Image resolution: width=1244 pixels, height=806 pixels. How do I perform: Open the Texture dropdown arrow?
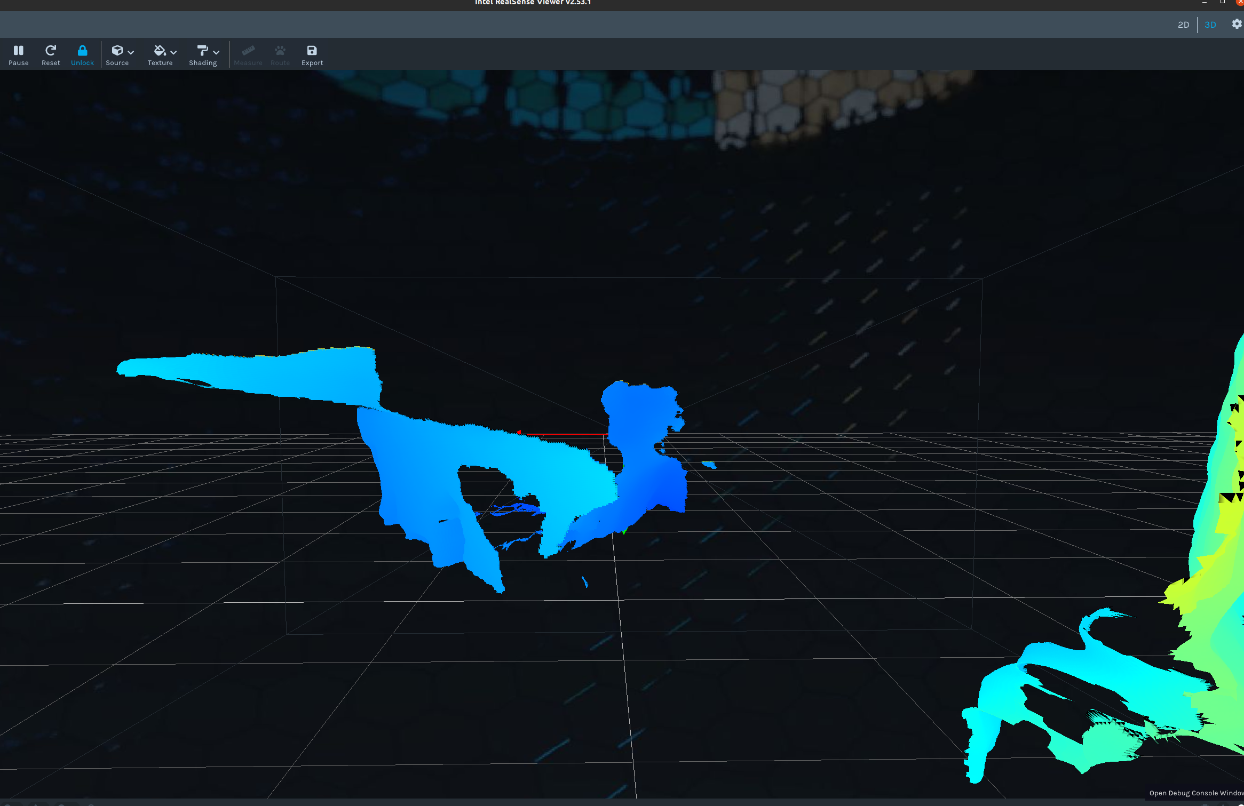pos(173,52)
